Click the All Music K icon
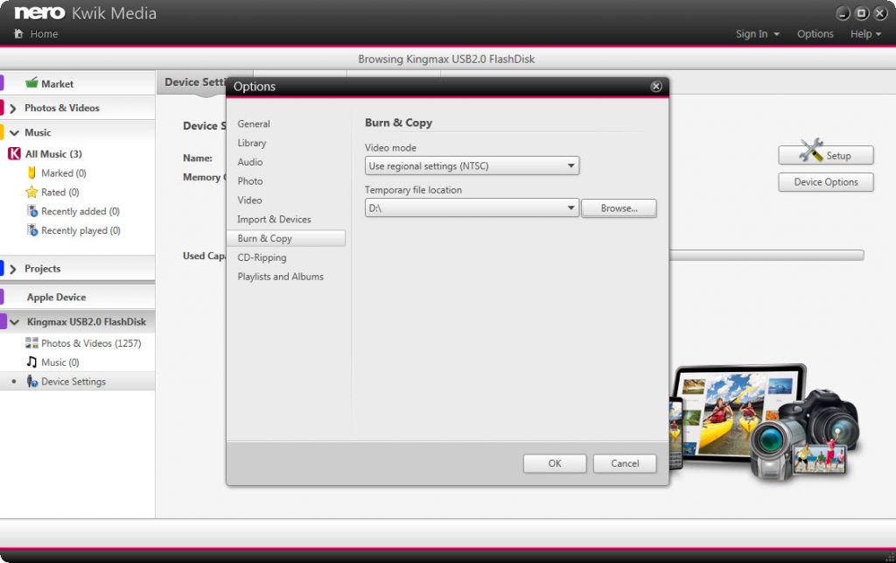Image resolution: width=896 pixels, height=563 pixels. pos(14,154)
